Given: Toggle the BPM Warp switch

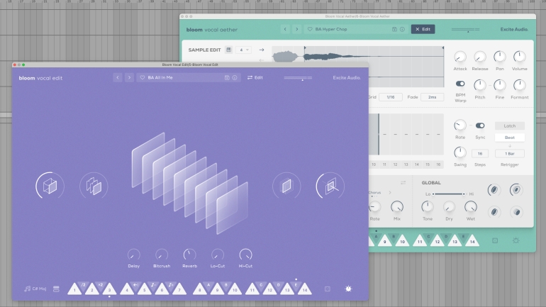Looking at the screenshot, I should 460,84.
